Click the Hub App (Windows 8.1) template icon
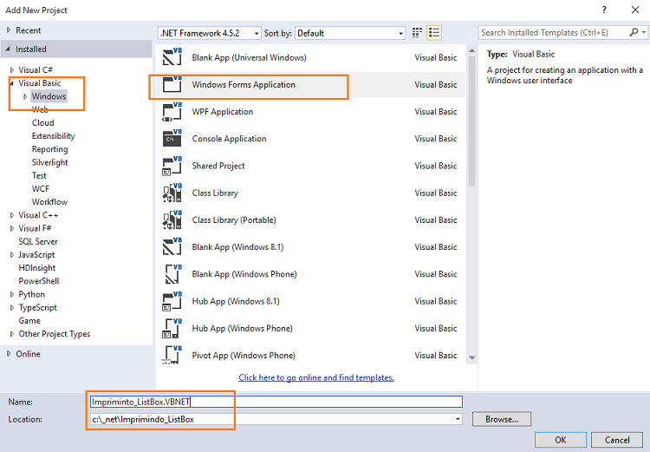The height and width of the screenshot is (452, 650). (172, 301)
